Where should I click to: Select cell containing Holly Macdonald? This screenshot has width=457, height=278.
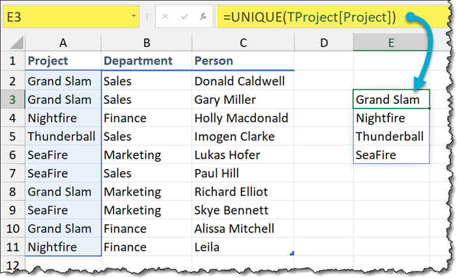(243, 119)
